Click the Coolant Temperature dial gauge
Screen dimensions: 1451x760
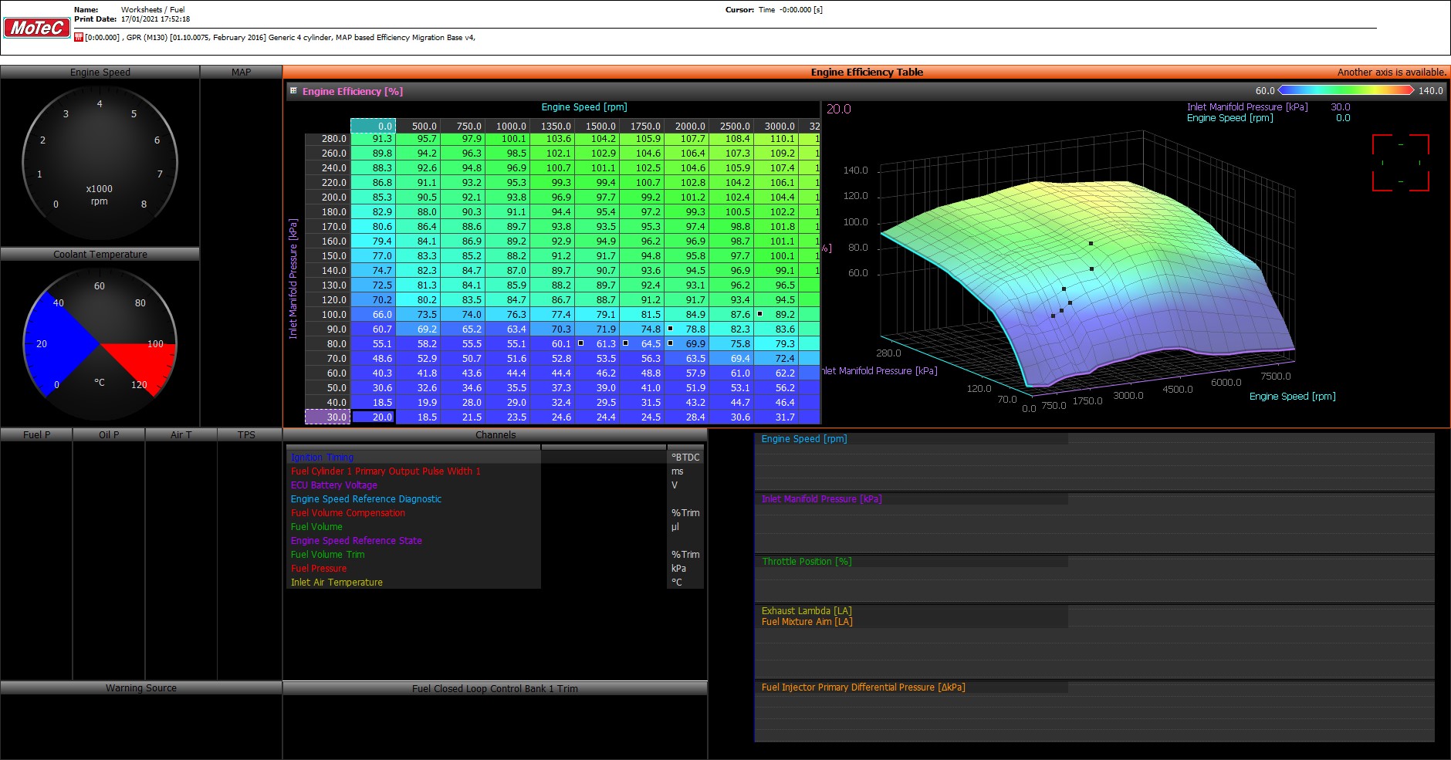100,344
